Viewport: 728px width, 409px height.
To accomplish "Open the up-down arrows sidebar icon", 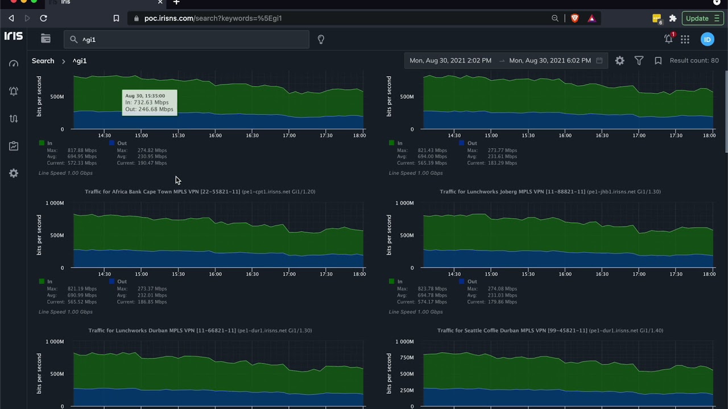I will click(x=14, y=119).
